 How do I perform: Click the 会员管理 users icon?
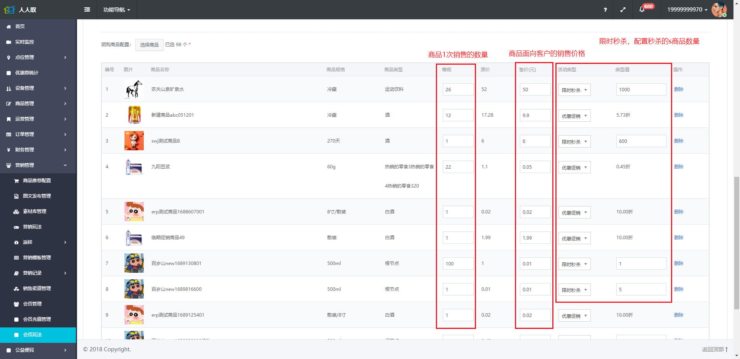pos(16,304)
